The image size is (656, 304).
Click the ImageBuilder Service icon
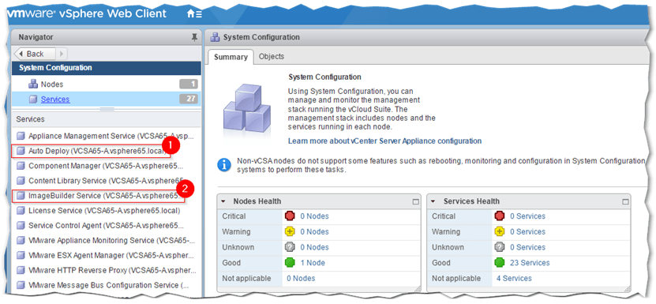click(21, 196)
